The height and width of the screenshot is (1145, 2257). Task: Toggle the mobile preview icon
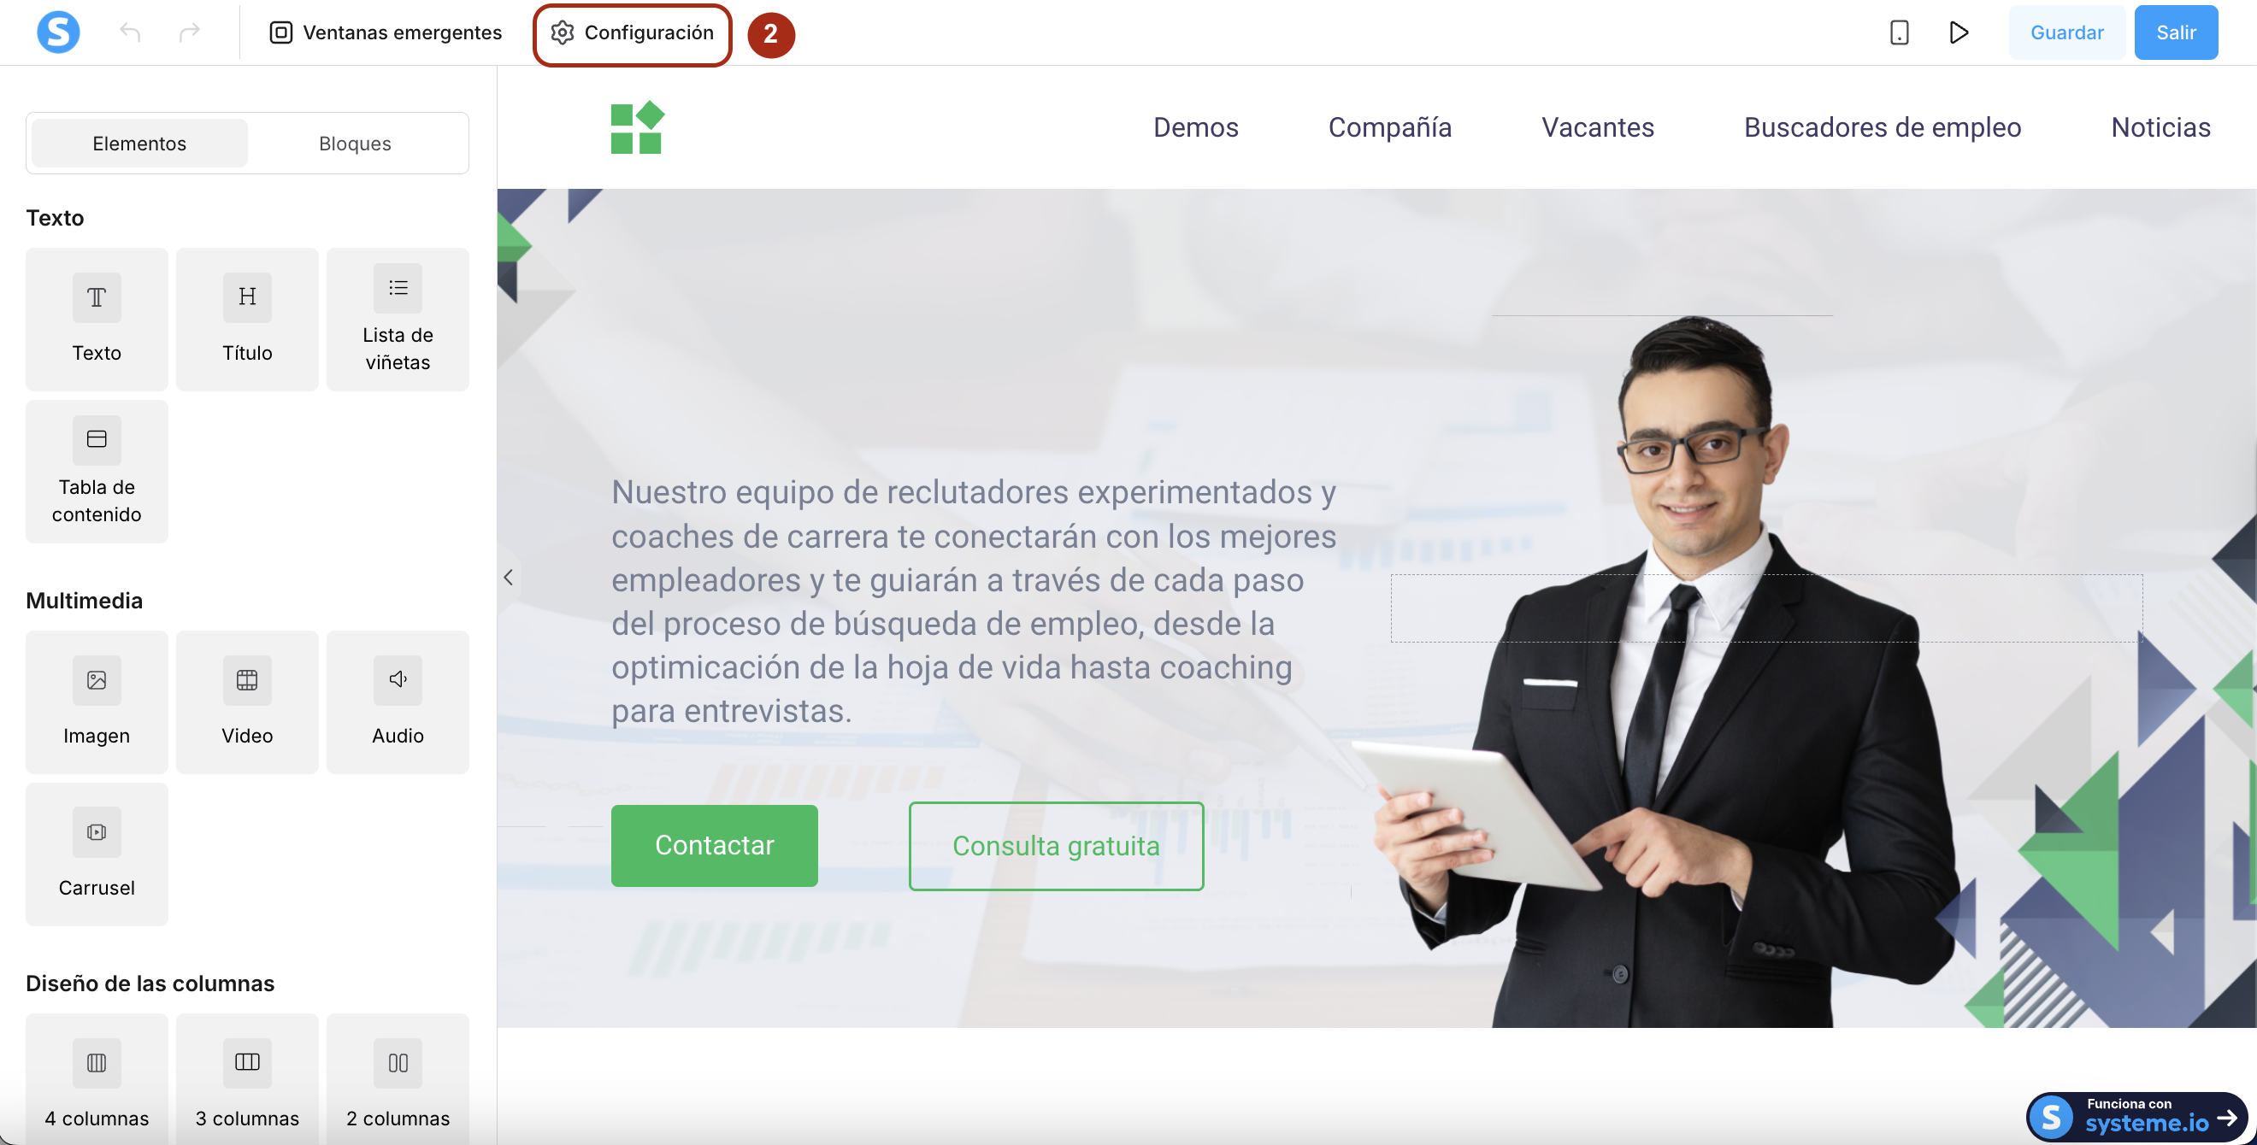coord(1899,32)
